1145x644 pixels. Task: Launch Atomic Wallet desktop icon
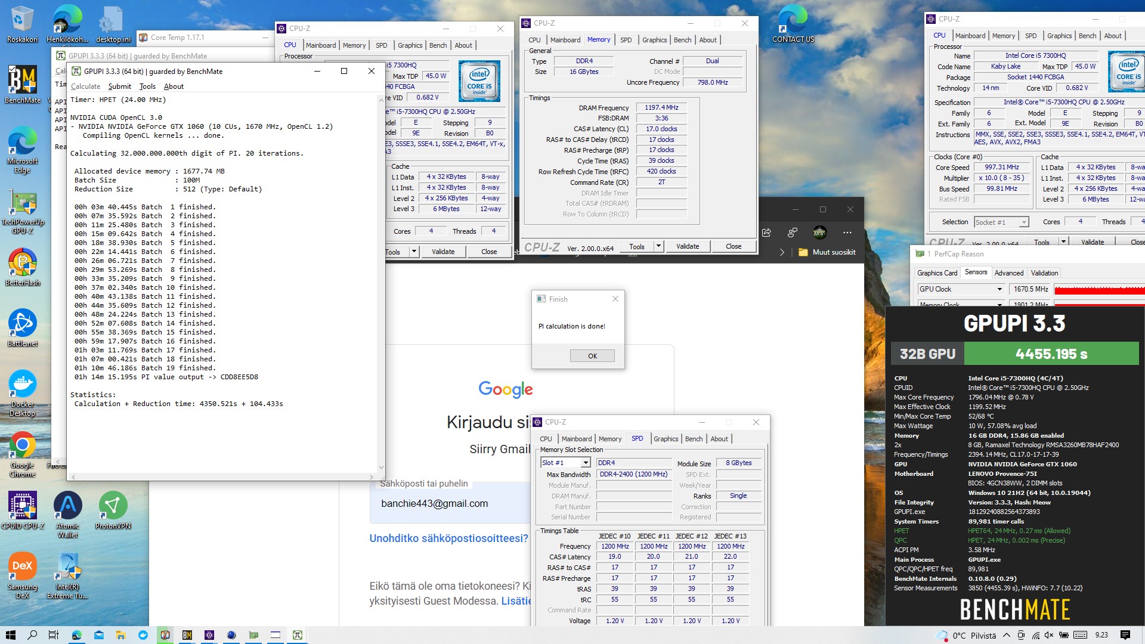pyautogui.click(x=67, y=514)
